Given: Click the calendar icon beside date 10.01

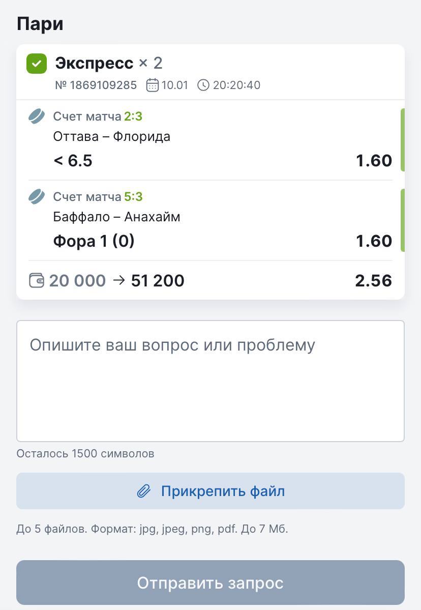Looking at the screenshot, I should point(152,85).
